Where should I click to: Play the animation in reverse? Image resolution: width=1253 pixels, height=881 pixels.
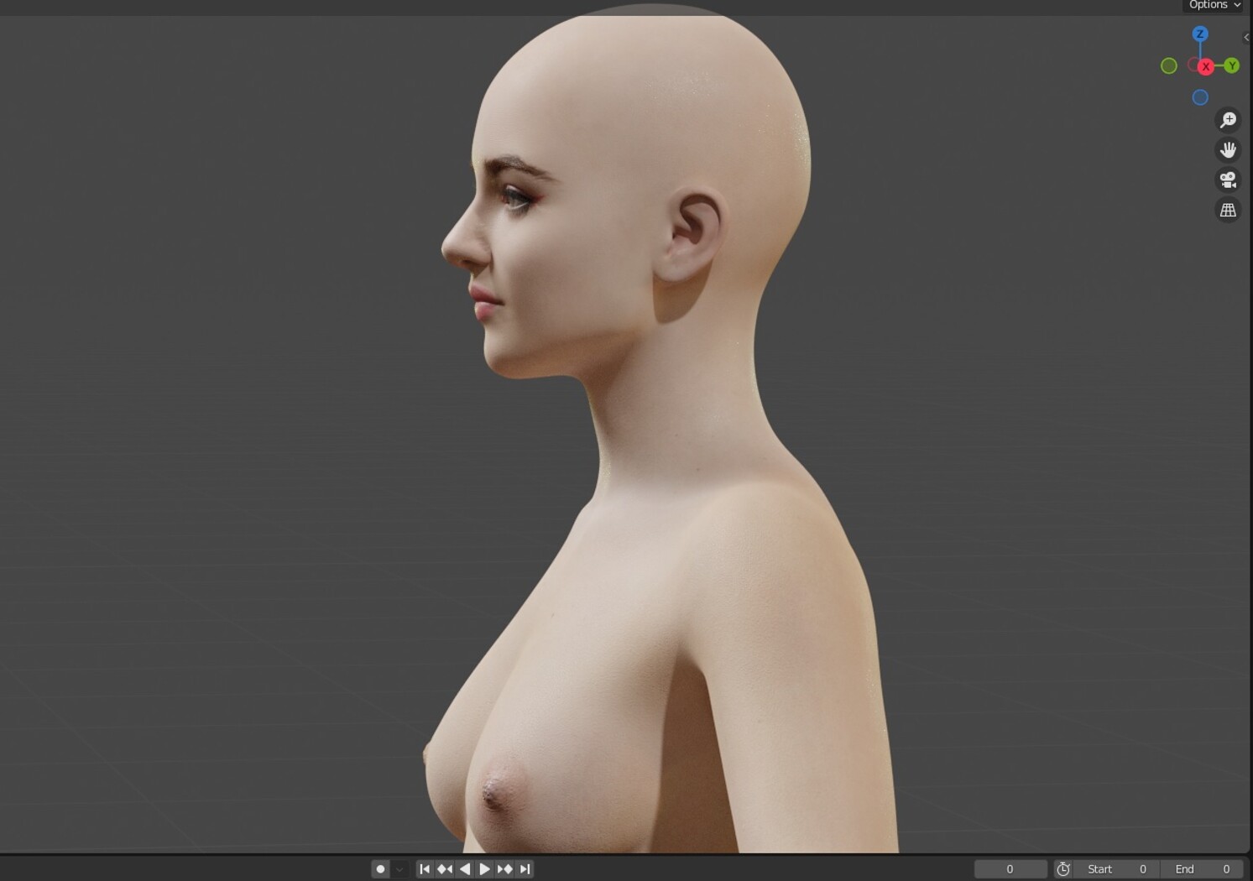pos(465,869)
